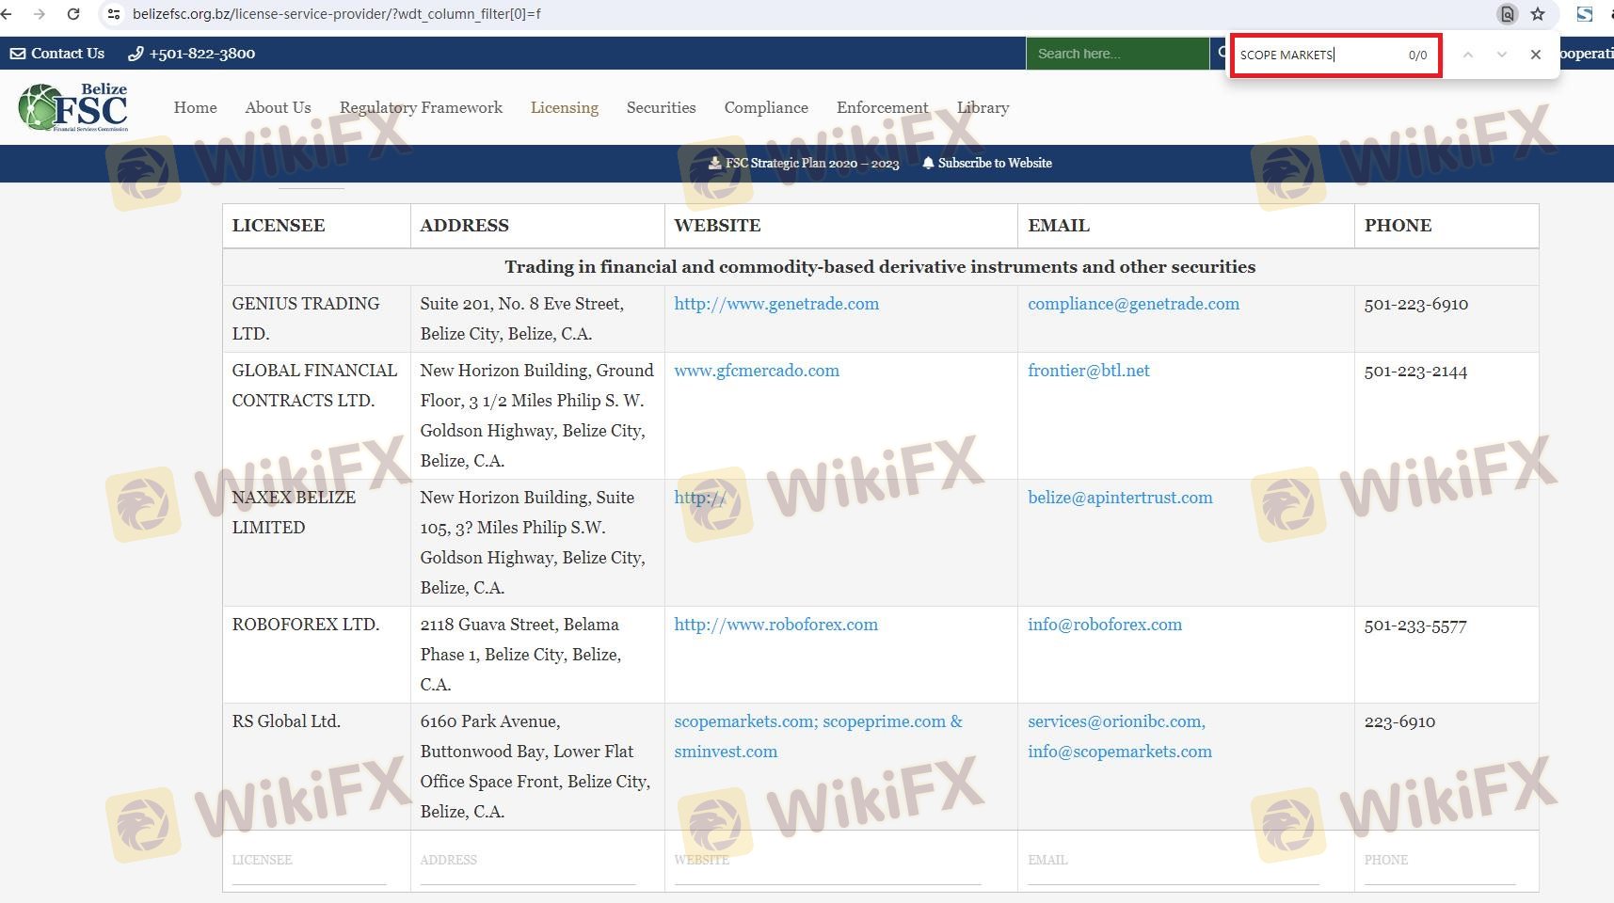1614x903 pixels.
Task: Expand the Enforcement menu
Action: coord(882,107)
